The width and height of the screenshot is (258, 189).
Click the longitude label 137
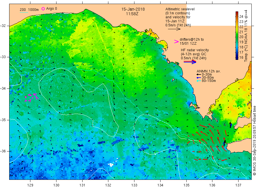[238, 185]
